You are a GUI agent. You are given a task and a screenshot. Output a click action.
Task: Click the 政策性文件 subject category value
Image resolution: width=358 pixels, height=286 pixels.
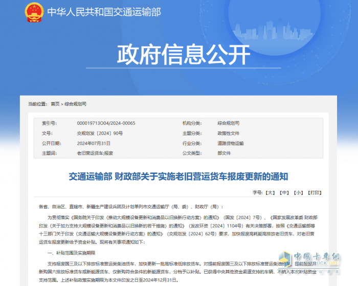point(228,133)
